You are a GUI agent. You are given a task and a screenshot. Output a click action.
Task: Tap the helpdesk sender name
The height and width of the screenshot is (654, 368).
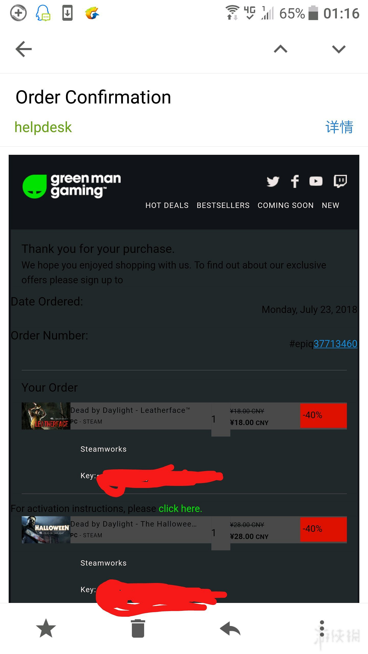[x=43, y=127]
